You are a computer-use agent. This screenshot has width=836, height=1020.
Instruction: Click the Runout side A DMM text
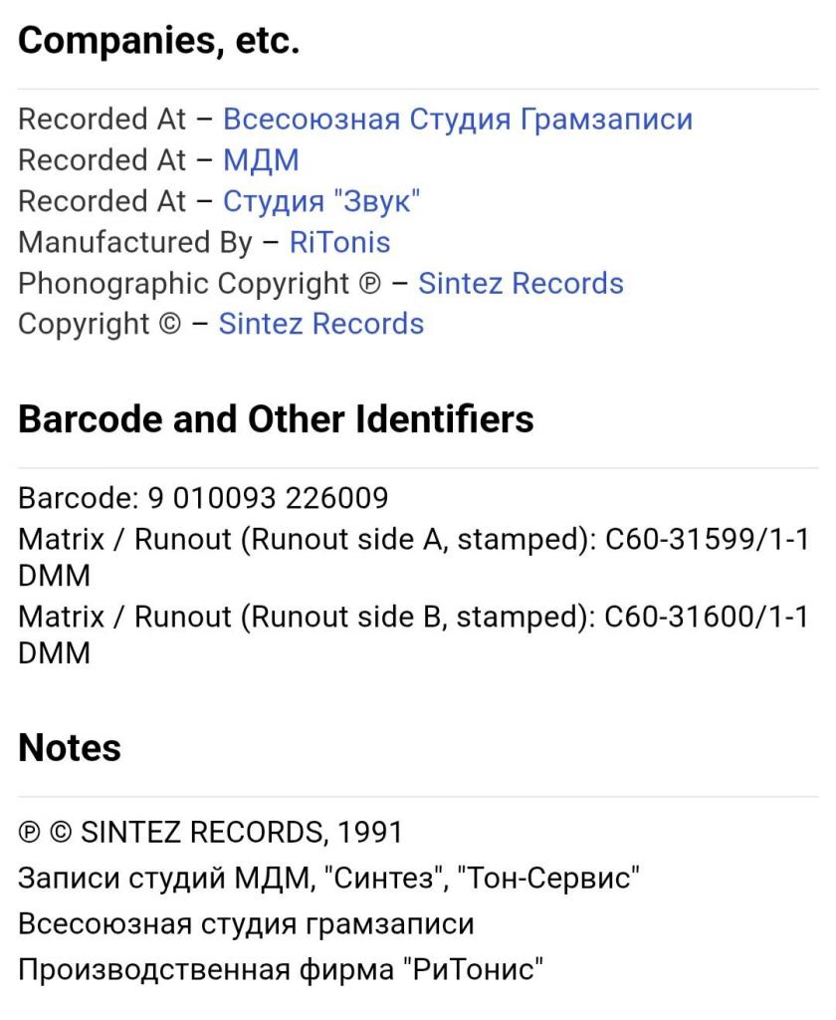[54, 576]
